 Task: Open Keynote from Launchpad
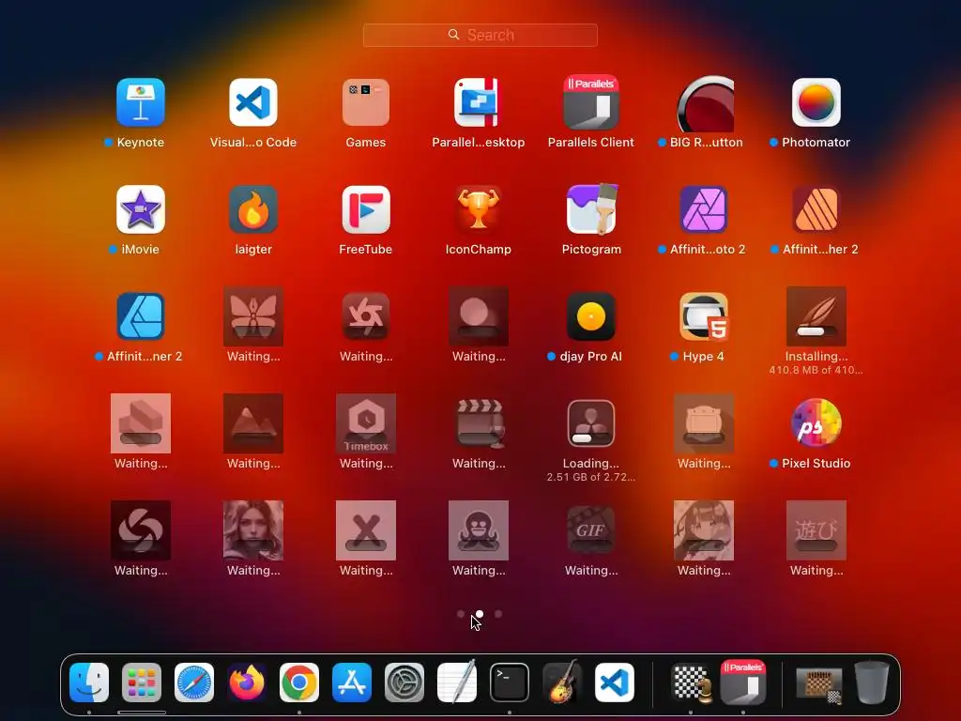tap(141, 102)
